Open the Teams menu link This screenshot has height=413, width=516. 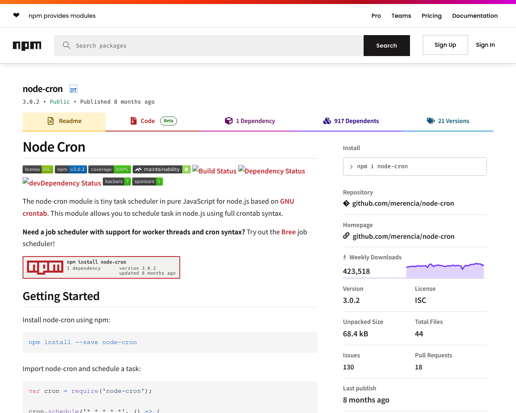401,16
